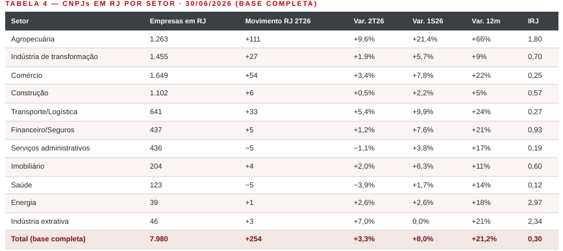The image size is (563, 251).
Task: Select the Comércio sector cell
Action: (x=27, y=75)
